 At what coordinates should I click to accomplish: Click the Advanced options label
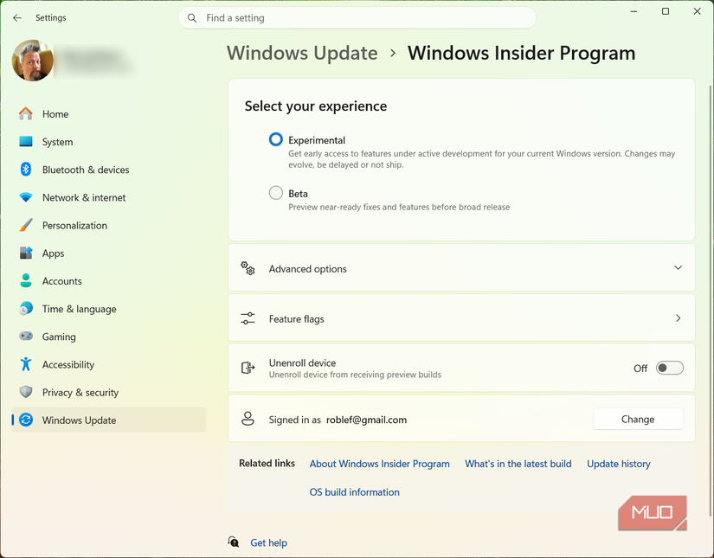tap(308, 268)
